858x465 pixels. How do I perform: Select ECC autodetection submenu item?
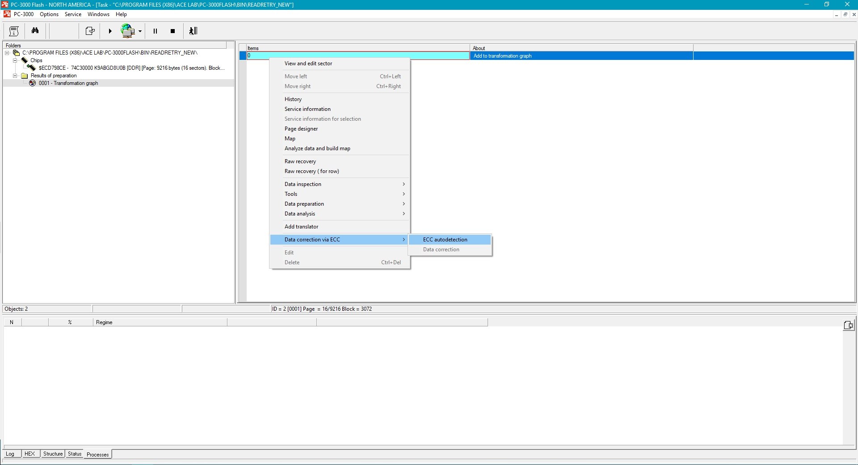pyautogui.click(x=445, y=240)
